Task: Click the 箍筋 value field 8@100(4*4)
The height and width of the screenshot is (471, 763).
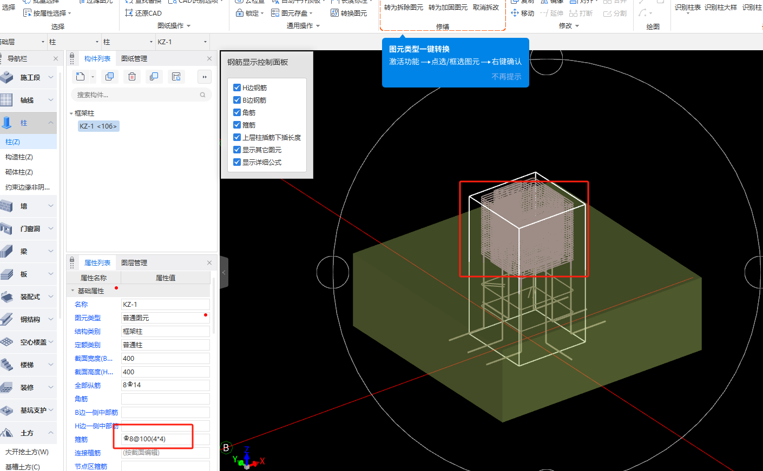Action: pos(166,439)
